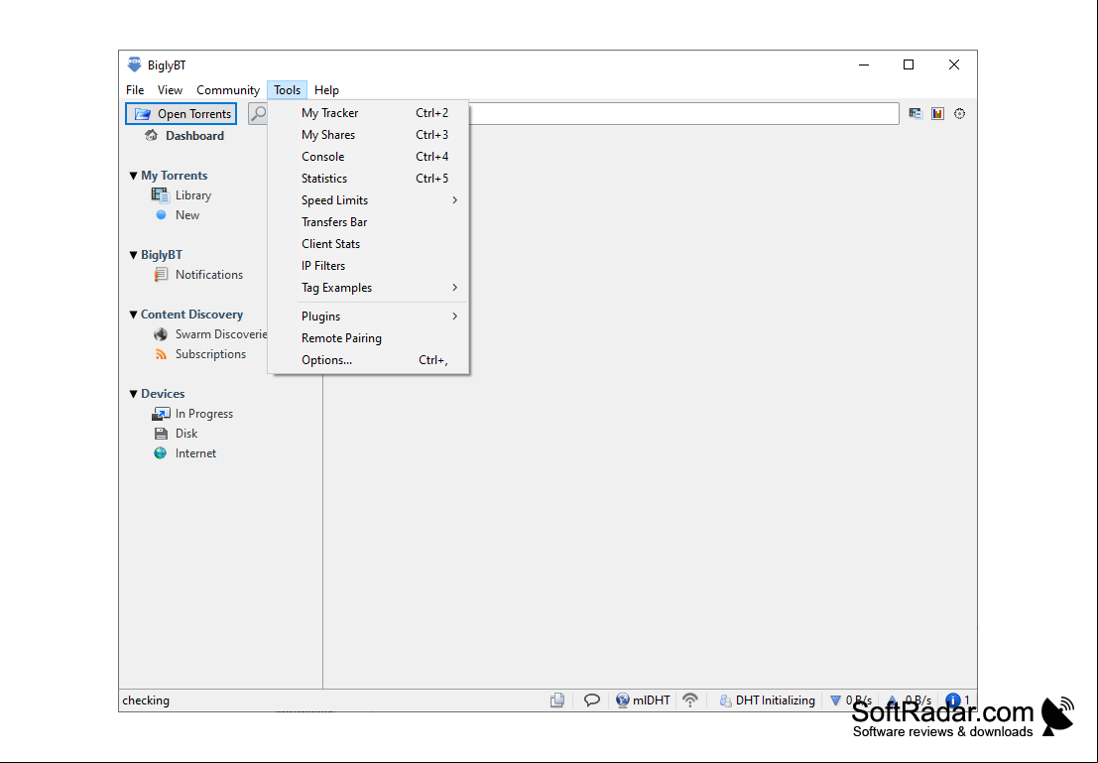
Task: Open the Community menu
Action: click(227, 89)
